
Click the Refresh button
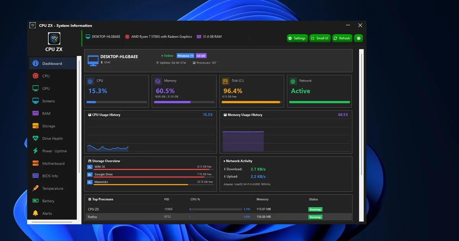(x=342, y=38)
